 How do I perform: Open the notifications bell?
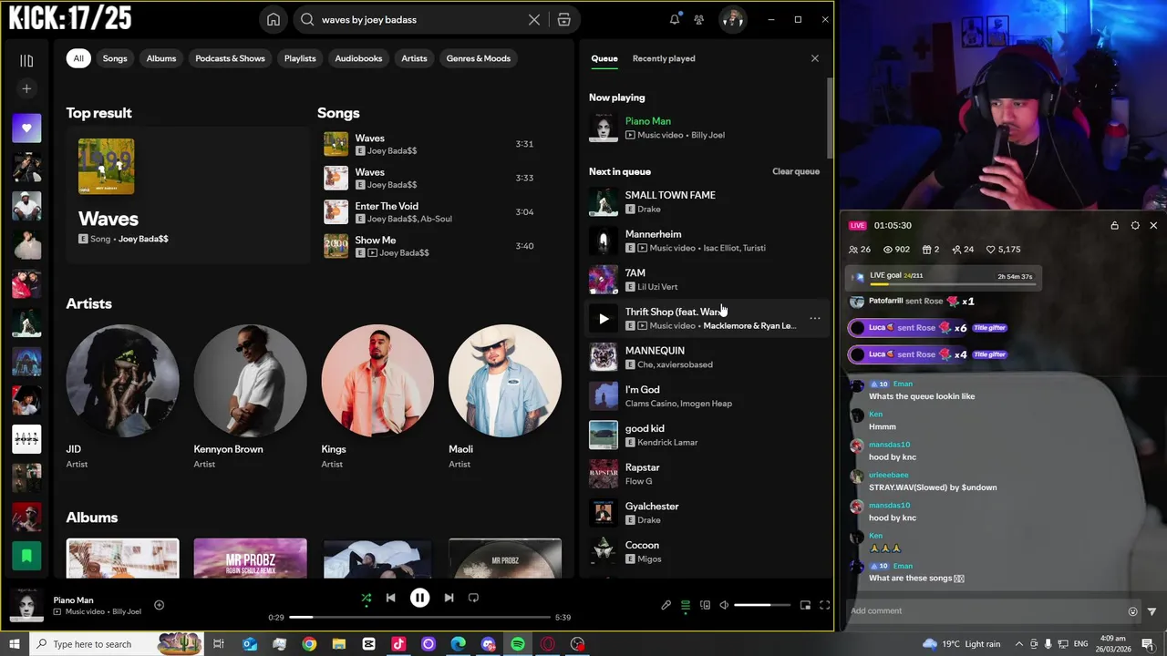[x=675, y=19]
